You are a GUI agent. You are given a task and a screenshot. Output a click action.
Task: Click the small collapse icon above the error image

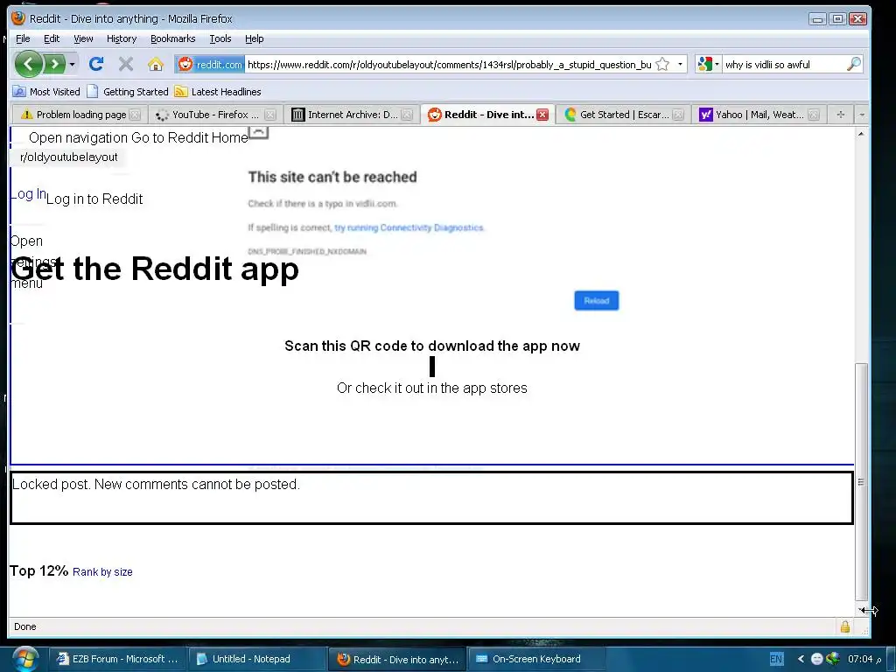click(258, 133)
